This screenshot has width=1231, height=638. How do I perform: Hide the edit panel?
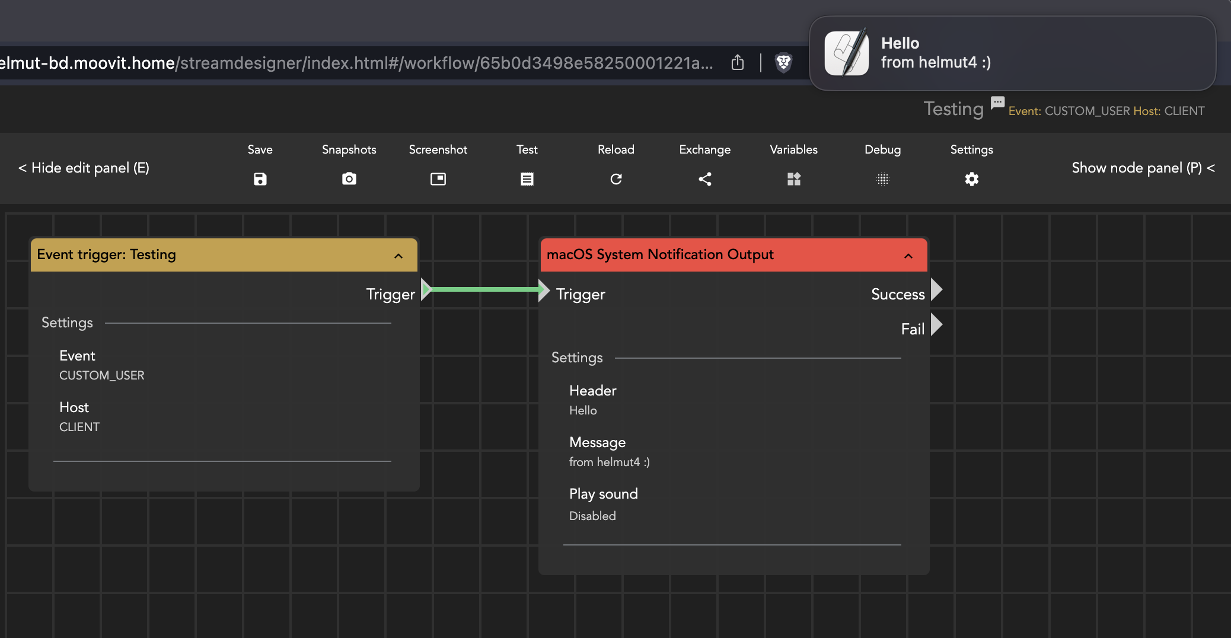tap(84, 168)
